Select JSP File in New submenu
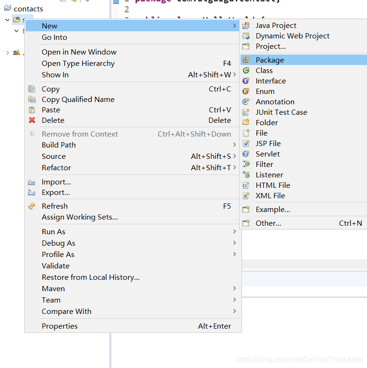Viewport: 367px width, 368px height. tap(304, 143)
